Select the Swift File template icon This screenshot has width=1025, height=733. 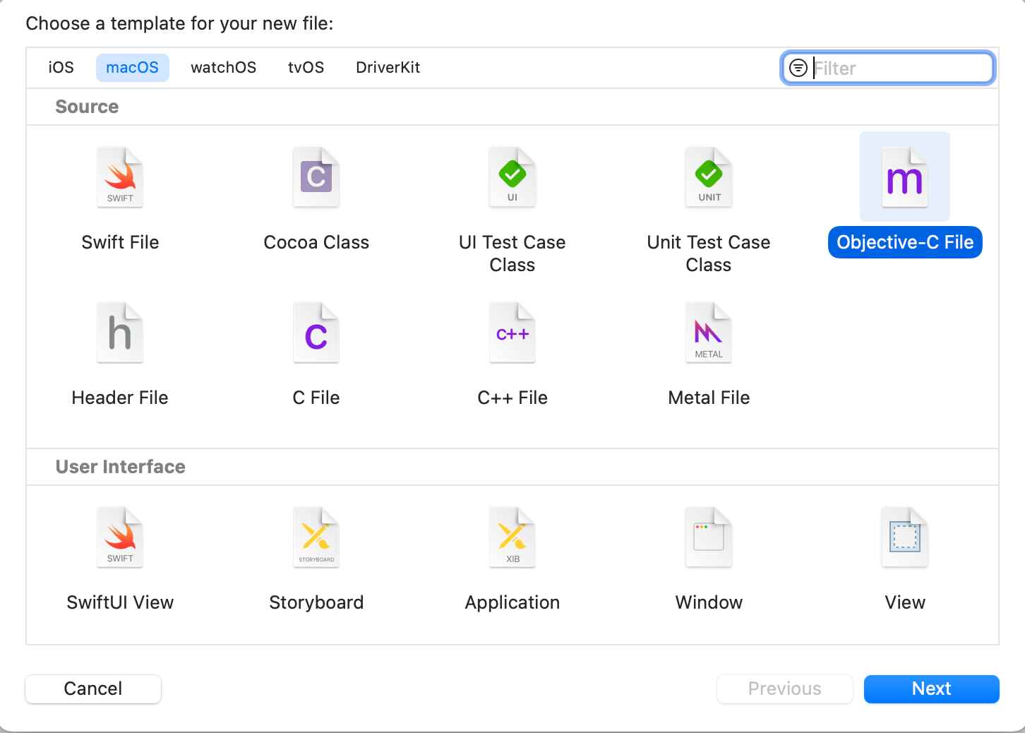click(x=120, y=177)
